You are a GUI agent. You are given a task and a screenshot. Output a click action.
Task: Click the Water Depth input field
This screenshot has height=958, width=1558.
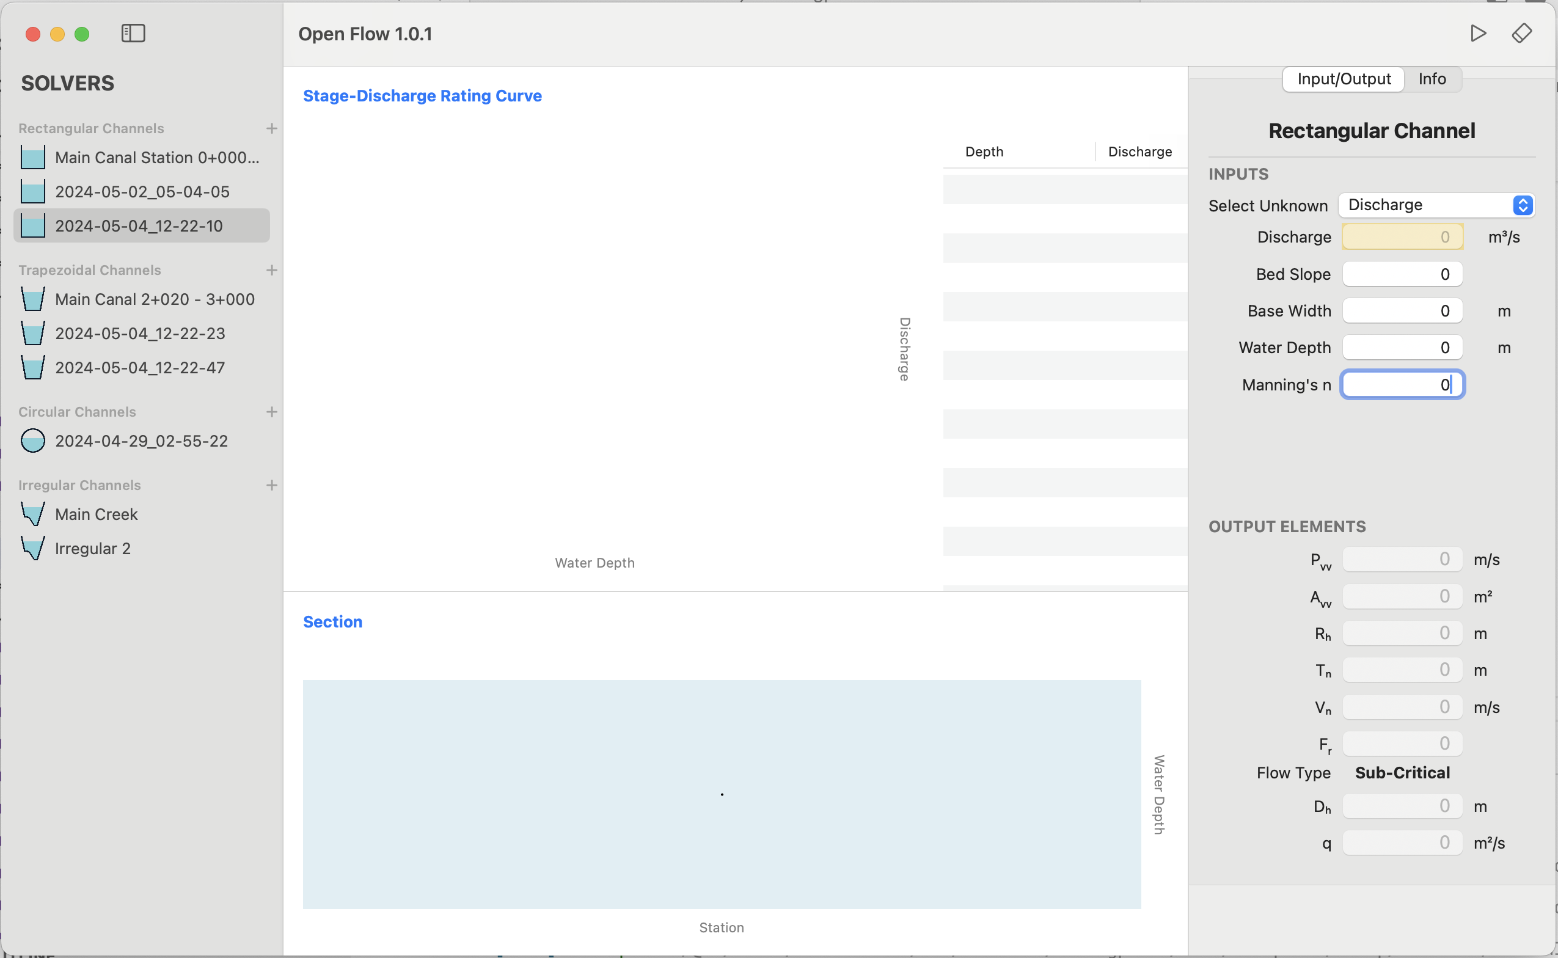pyautogui.click(x=1402, y=348)
